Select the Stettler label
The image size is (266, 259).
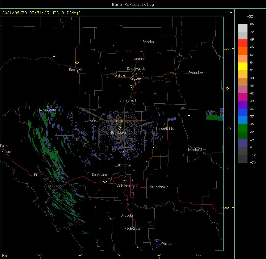(196, 73)
